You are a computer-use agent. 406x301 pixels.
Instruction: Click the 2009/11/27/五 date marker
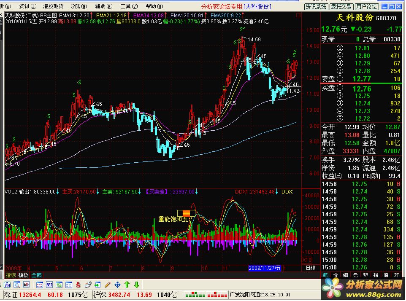tap(265, 268)
